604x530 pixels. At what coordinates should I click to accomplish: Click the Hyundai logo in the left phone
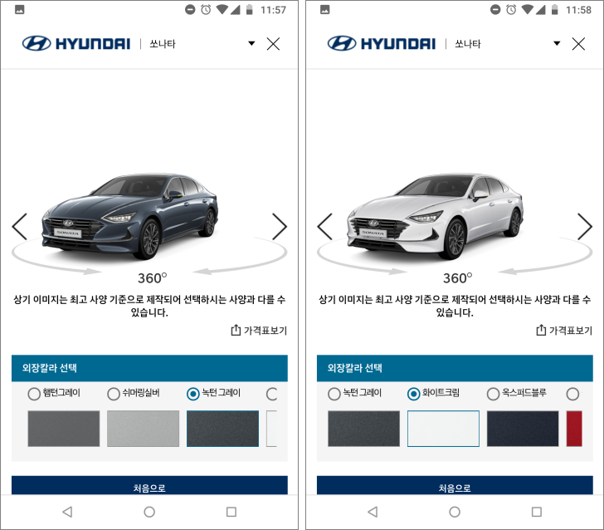pos(76,43)
